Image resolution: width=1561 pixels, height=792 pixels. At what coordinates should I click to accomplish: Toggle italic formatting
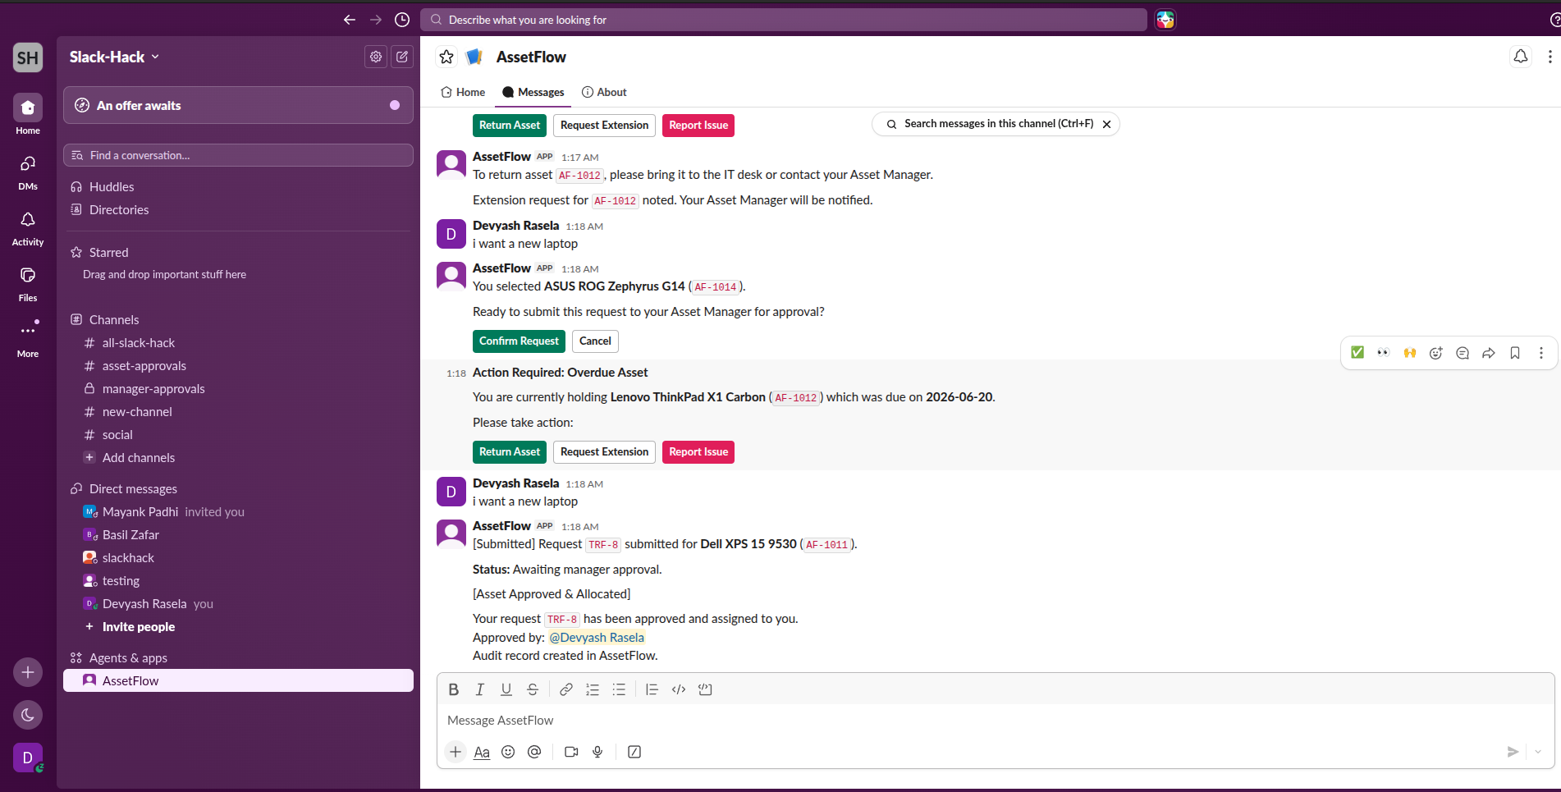point(480,689)
